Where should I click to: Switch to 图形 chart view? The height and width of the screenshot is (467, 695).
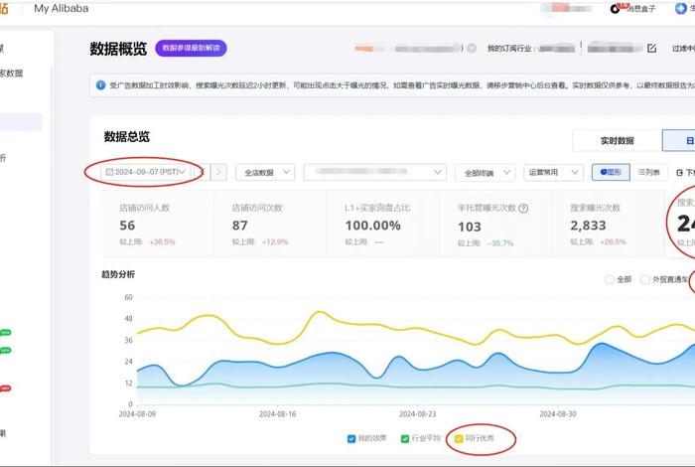pos(611,172)
